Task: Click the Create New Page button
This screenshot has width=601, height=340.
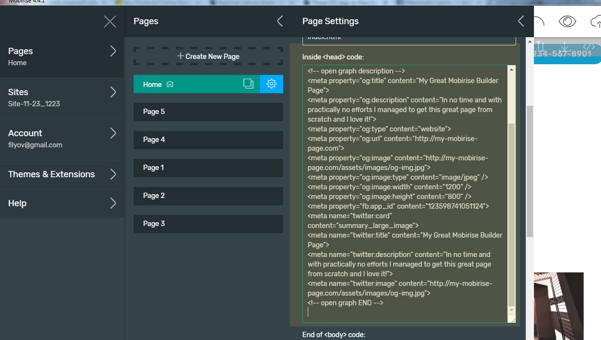Action: point(208,56)
